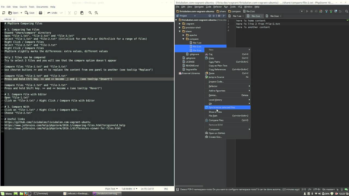Select External Libraries in the project tree
Screen dimensions: 349x196
(191, 73)
